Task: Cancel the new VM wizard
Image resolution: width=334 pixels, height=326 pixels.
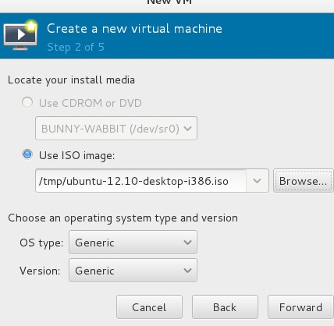Action: click(x=149, y=307)
